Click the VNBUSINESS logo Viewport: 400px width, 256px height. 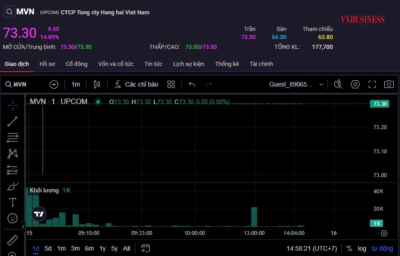(x=362, y=20)
